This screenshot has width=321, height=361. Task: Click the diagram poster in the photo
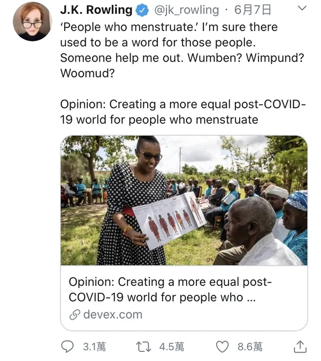[169, 220]
